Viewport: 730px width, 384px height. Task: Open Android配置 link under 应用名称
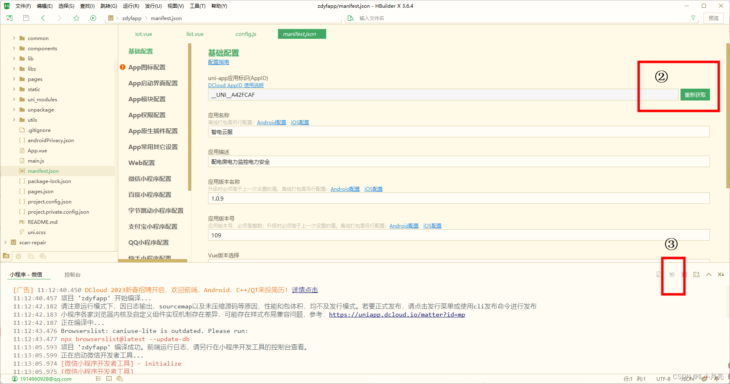[x=271, y=122]
